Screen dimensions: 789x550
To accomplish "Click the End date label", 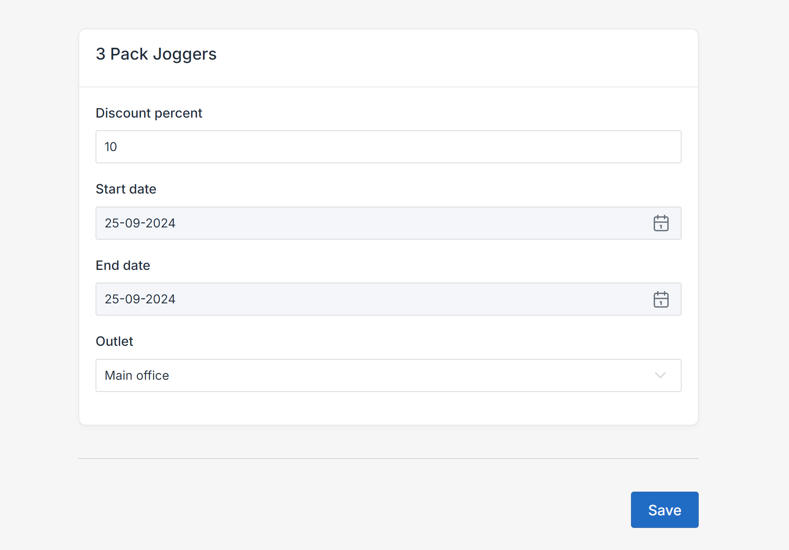I will [123, 265].
